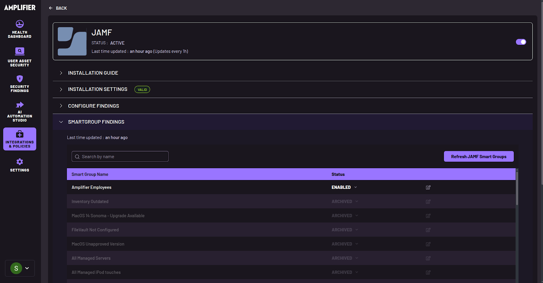This screenshot has height=283, width=543.
Task: Open status dropdown for Amplifier Employees
Action: pos(344,188)
